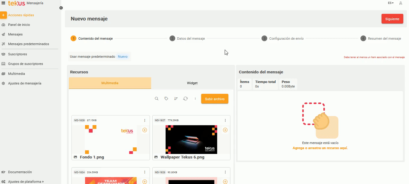This screenshot has height=184, width=409.
Task: Click the search icon in Recursos toolbar
Action: click(x=157, y=99)
